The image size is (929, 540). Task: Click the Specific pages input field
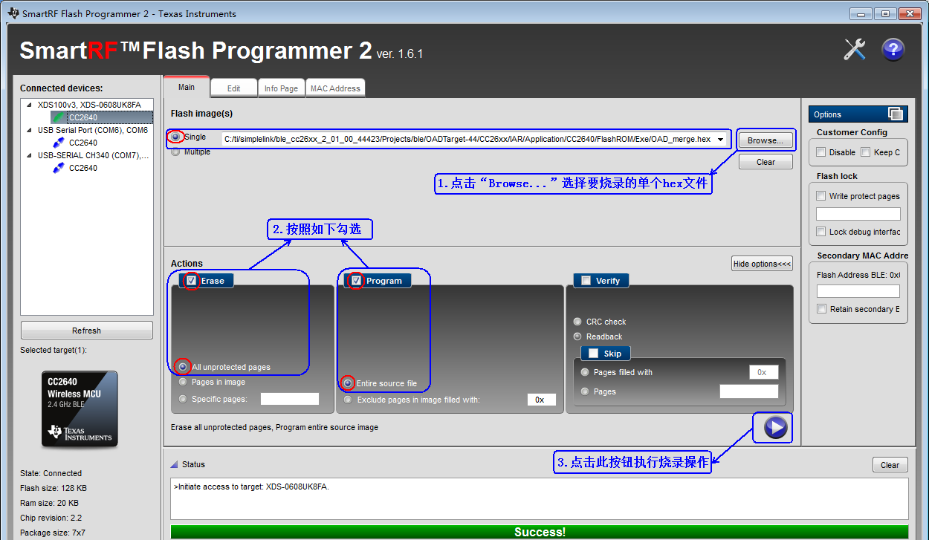tap(289, 398)
